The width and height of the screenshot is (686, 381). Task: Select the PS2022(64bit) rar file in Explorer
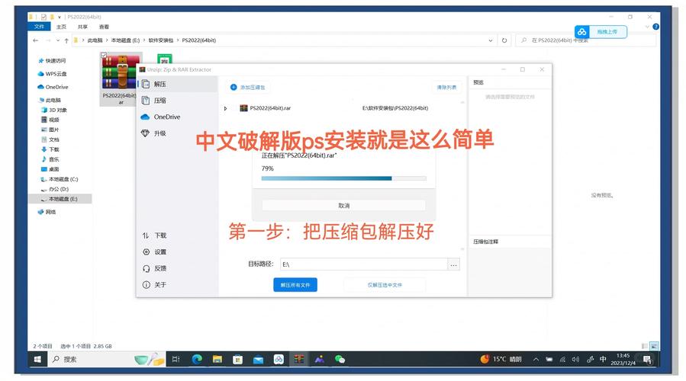pos(121,79)
